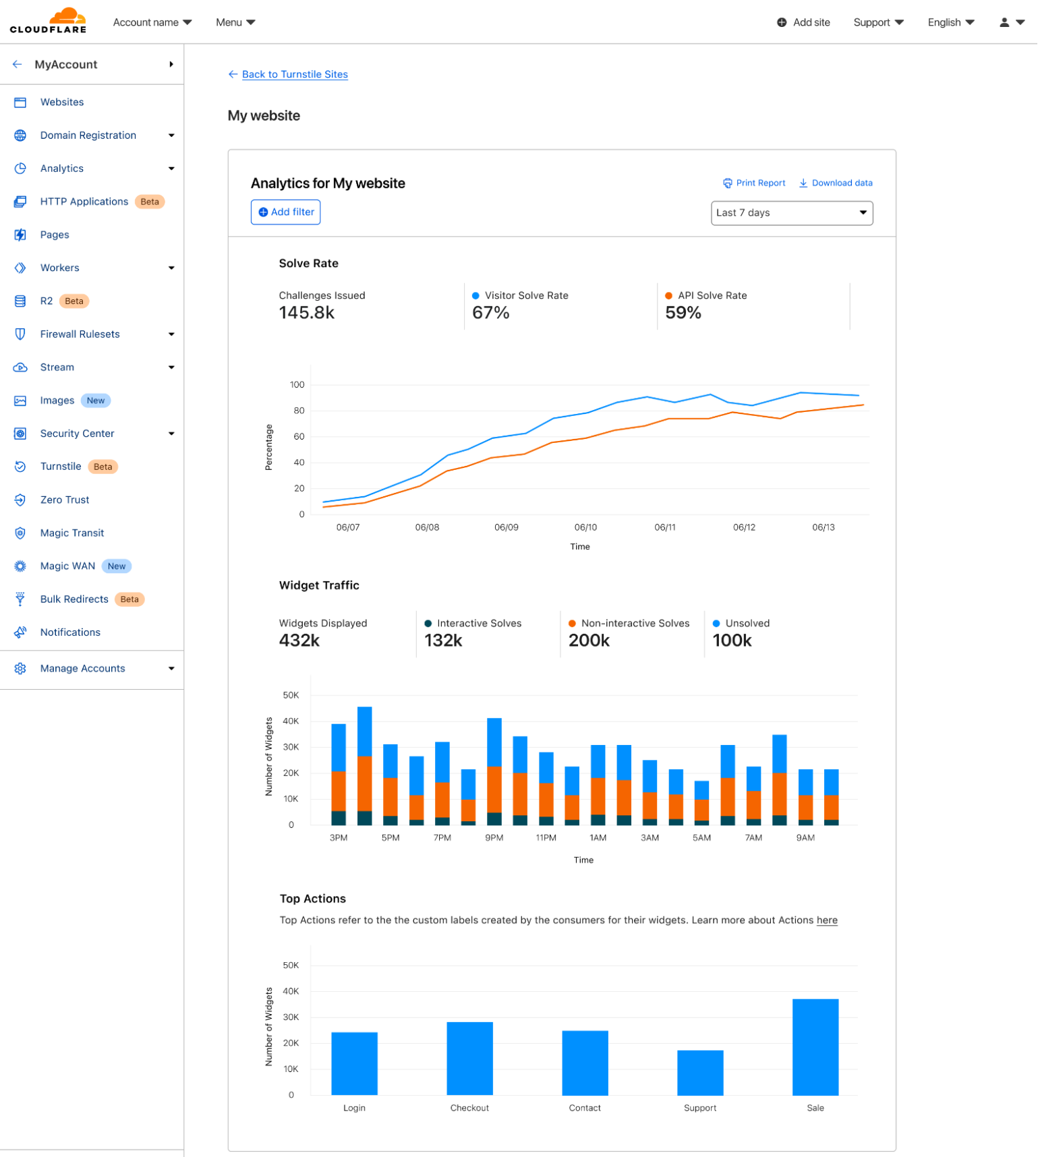Click the Sale bar in Top Actions
Screen dimensions: 1038x1157
[x=815, y=1047]
